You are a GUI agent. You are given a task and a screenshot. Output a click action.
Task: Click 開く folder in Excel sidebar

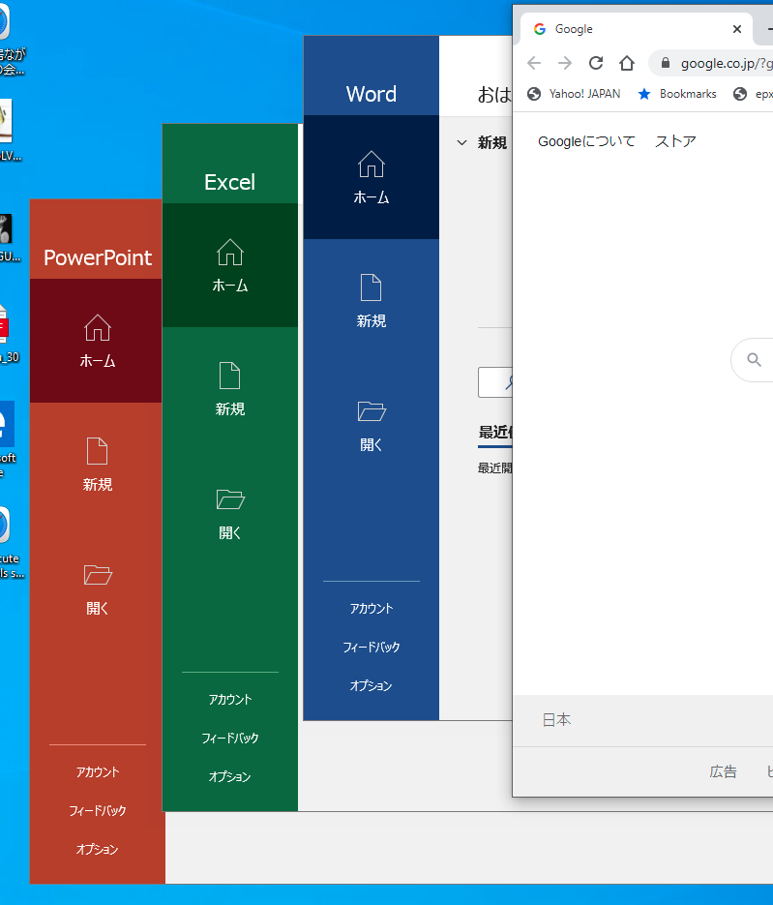[x=229, y=514]
